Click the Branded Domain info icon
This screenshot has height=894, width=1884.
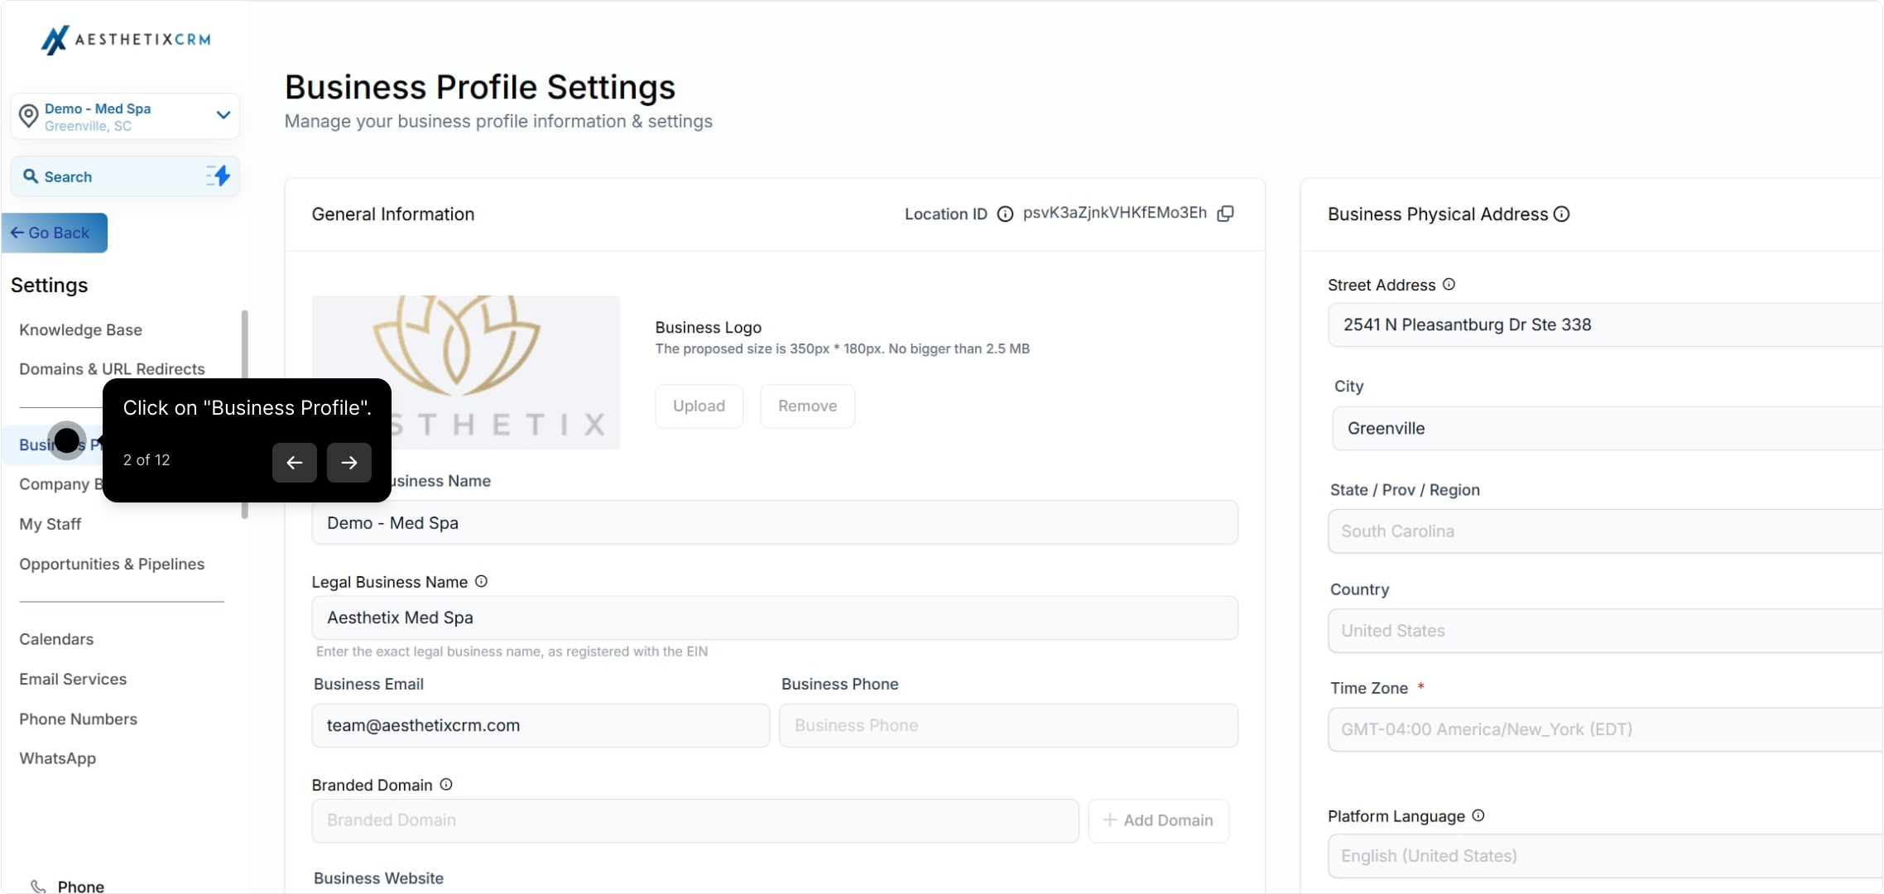pyautogui.click(x=446, y=785)
